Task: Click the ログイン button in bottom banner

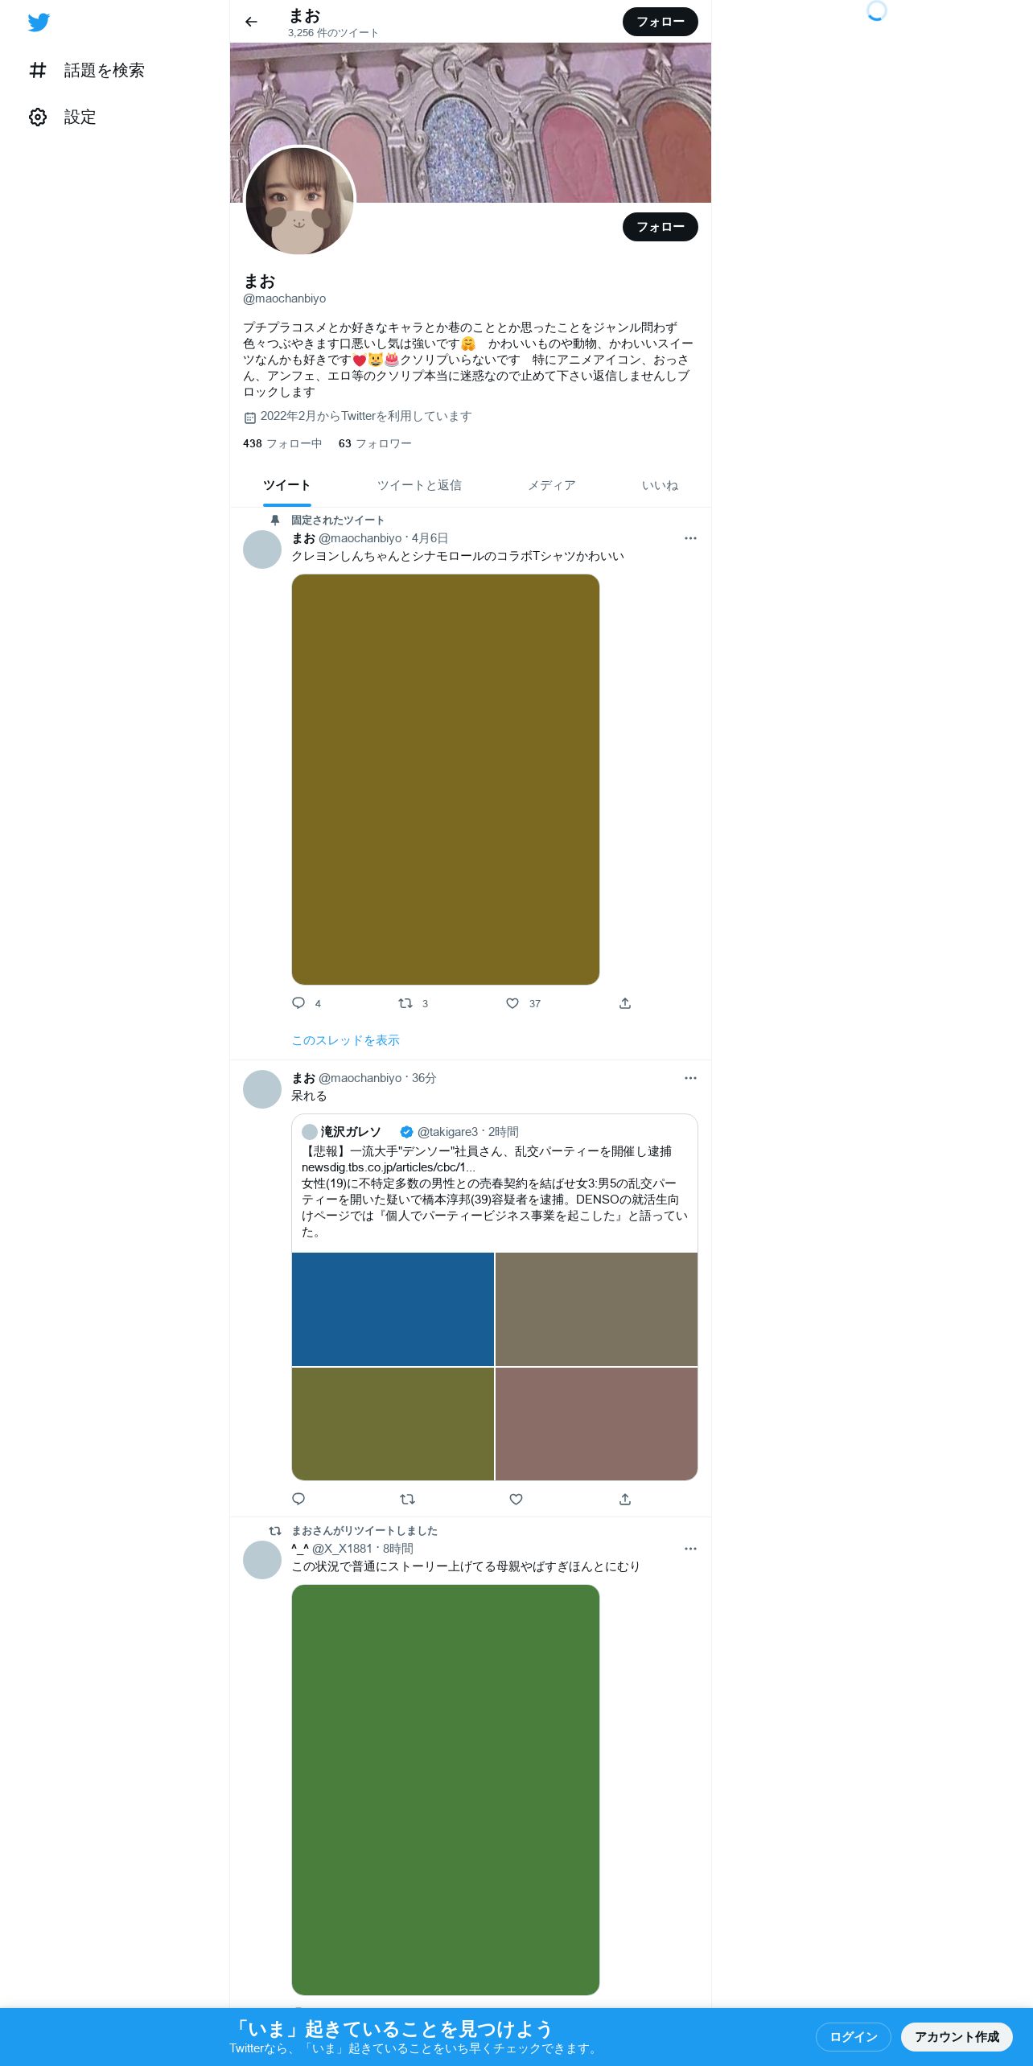Action: 854,2037
